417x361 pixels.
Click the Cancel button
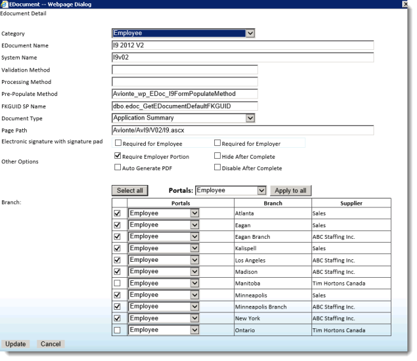[x=51, y=344]
